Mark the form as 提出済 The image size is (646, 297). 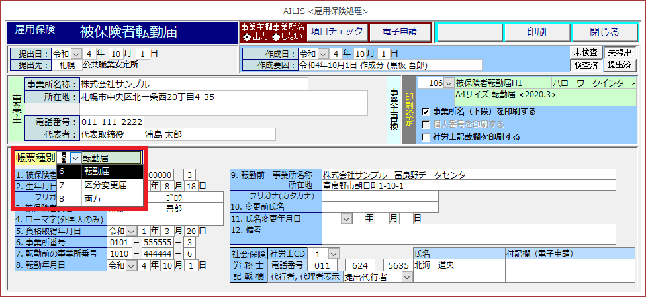click(x=619, y=65)
